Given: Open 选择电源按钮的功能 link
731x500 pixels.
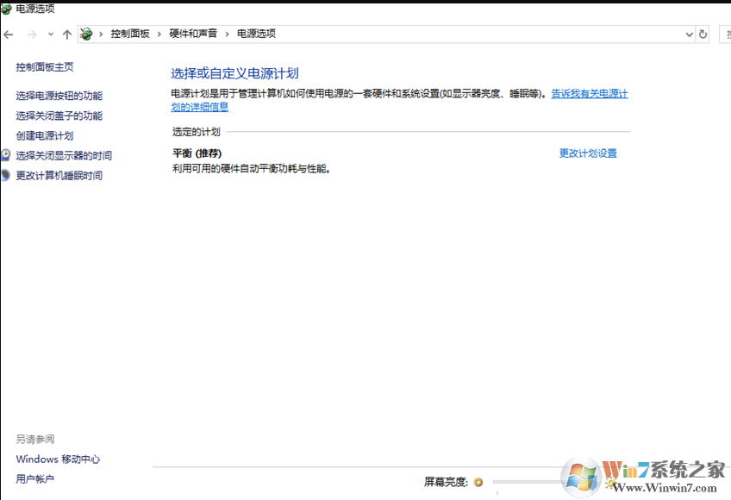Looking at the screenshot, I should tap(59, 96).
